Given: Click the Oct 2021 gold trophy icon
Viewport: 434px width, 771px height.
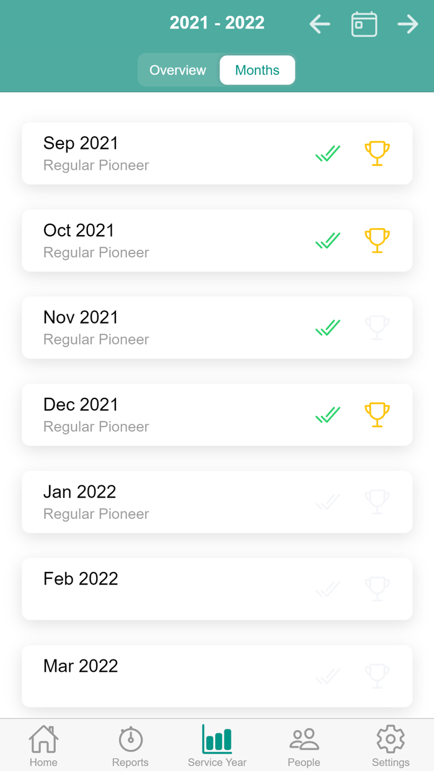Looking at the screenshot, I should click(x=377, y=240).
